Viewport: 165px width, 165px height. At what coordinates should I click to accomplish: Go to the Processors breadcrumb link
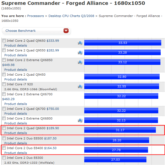pos(36,16)
